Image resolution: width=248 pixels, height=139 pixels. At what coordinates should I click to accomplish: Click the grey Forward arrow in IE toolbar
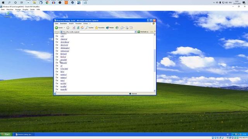pos(68,28)
